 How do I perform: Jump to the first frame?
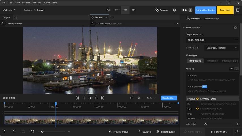[77, 98]
